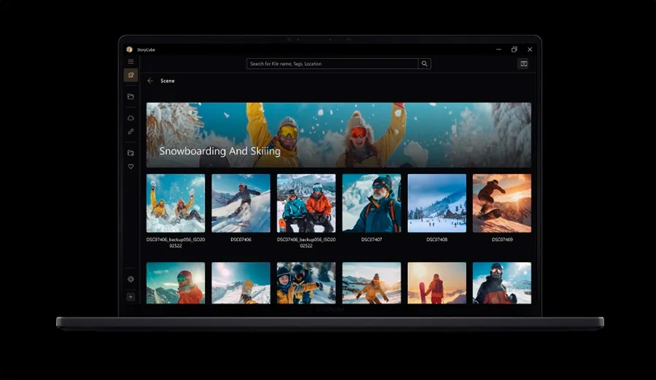
Task: Click the feedback icon at the top right
Action: click(x=523, y=64)
